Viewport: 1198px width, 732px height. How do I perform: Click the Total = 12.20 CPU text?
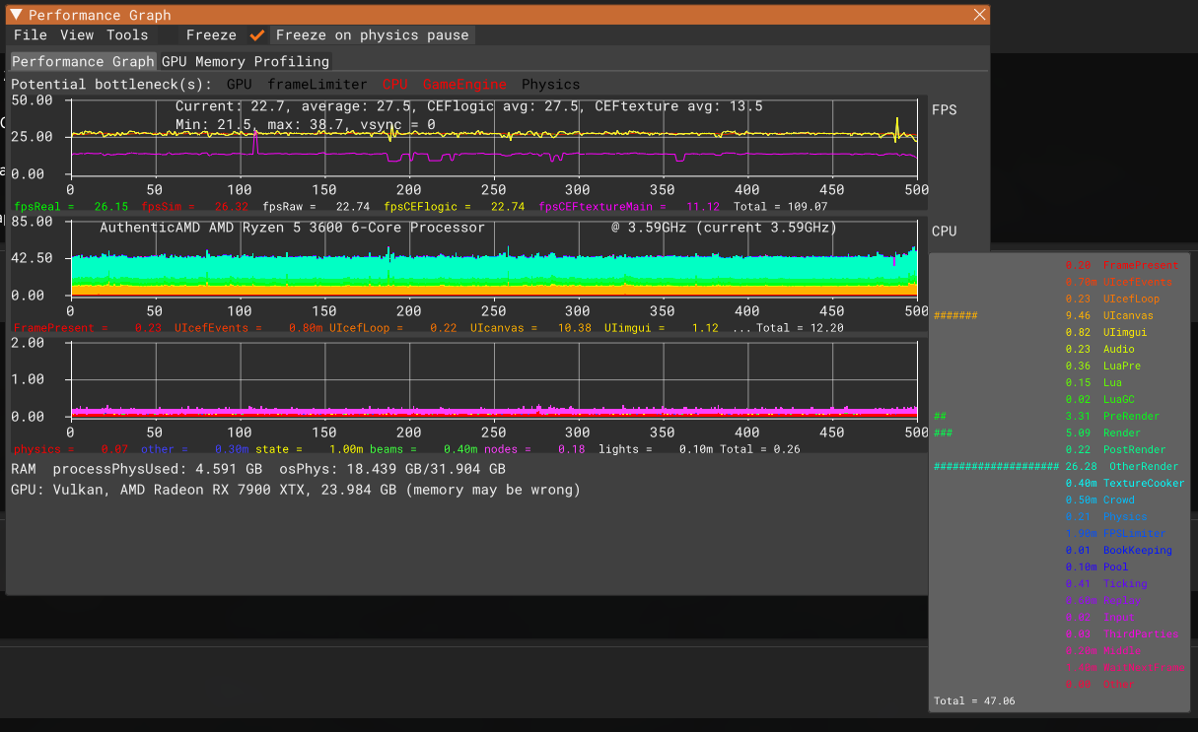pos(800,328)
